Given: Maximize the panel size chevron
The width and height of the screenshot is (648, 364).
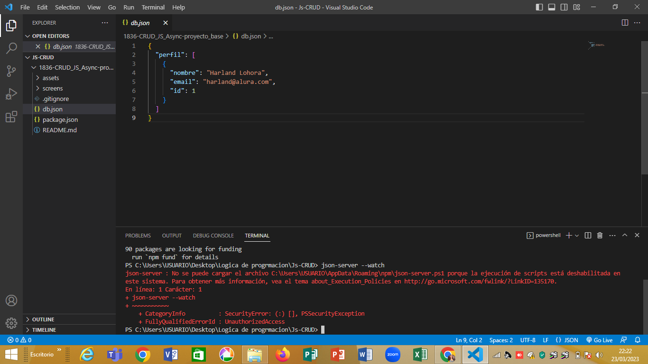Looking at the screenshot, I should pyautogui.click(x=625, y=236).
